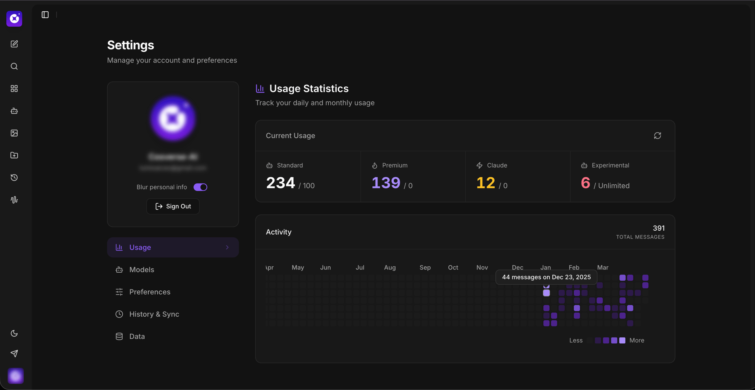The image size is (755, 390).
Task: Create a new folder via sidebar icon
Action: 14,155
